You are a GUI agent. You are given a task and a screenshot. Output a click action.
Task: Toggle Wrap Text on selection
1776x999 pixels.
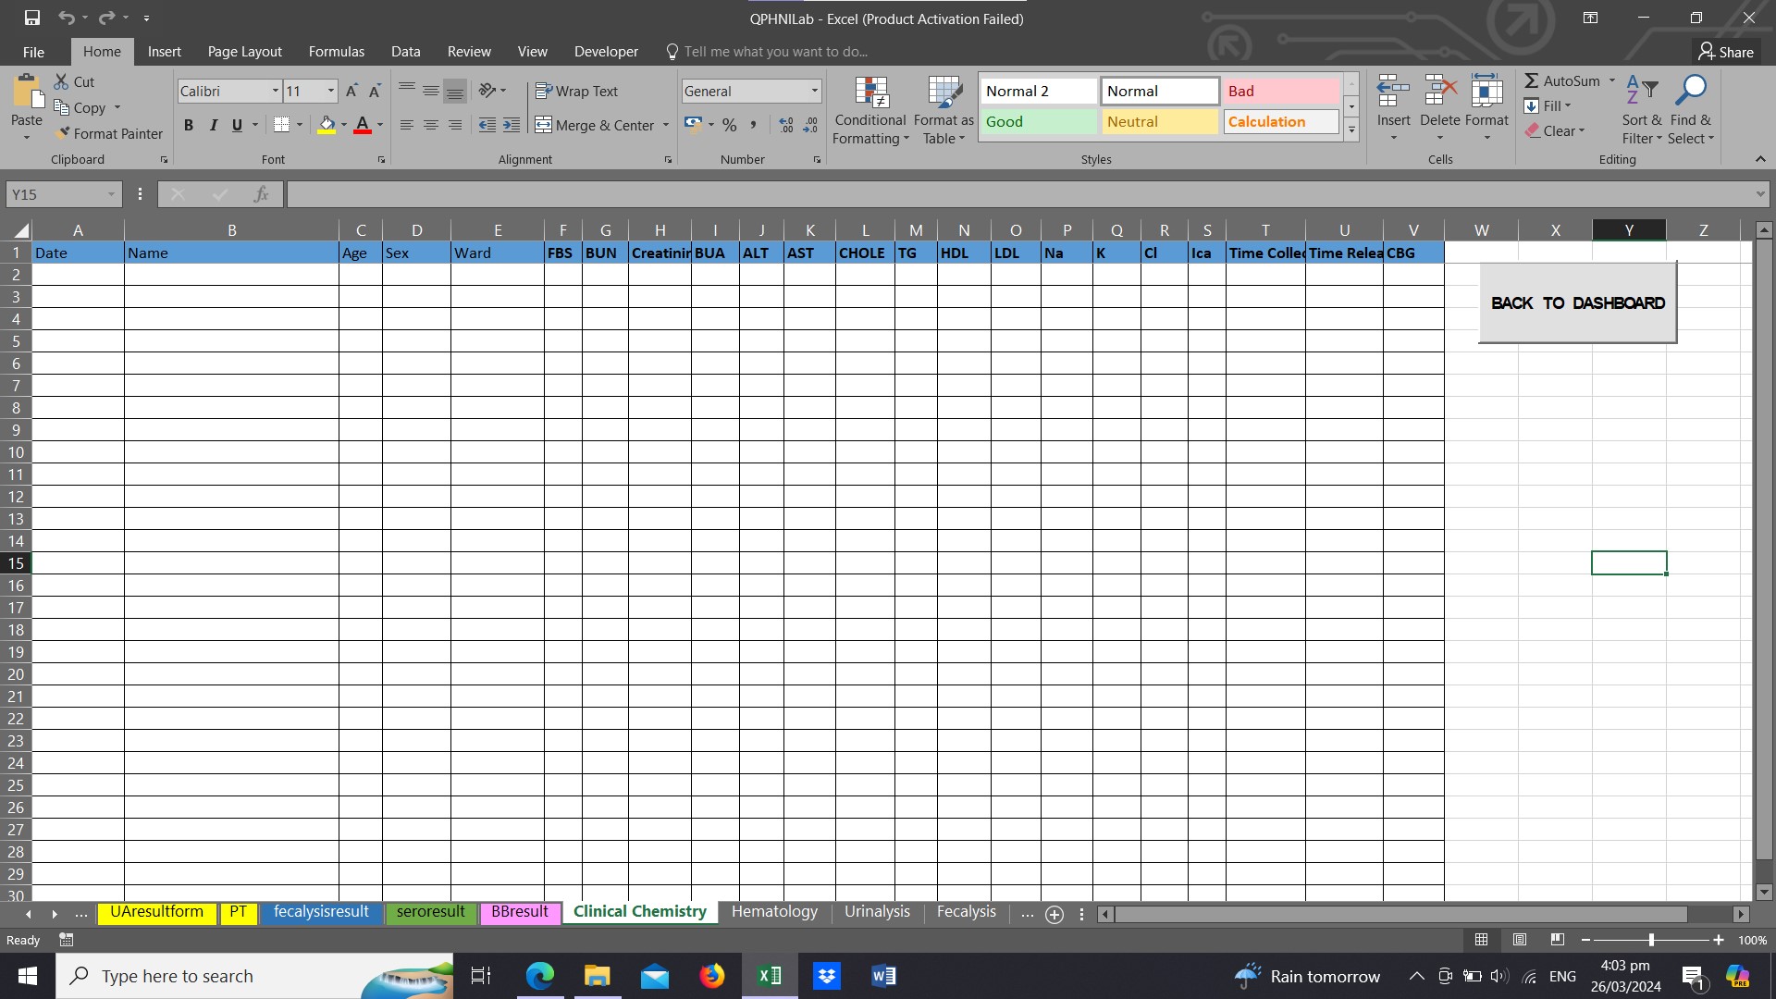576,91
